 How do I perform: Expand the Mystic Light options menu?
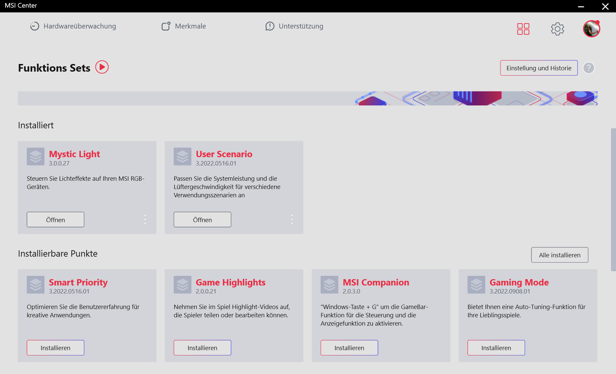[145, 219]
